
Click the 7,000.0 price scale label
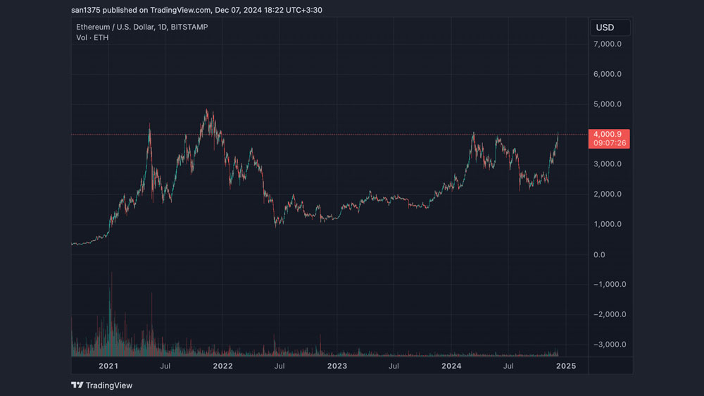[x=608, y=44]
